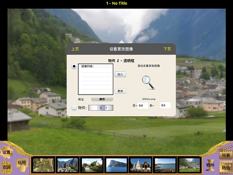Open the 物件 object icon
233x175 pixels.
coord(210,165)
